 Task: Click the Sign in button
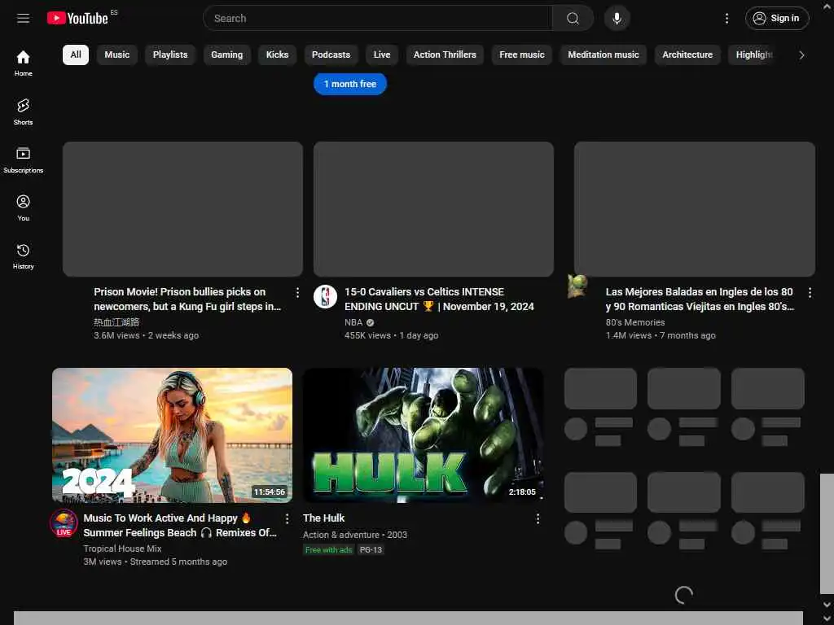click(x=776, y=19)
